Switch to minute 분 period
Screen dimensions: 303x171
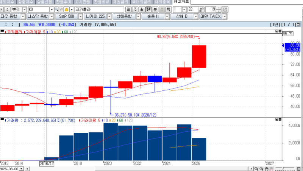[155, 9]
